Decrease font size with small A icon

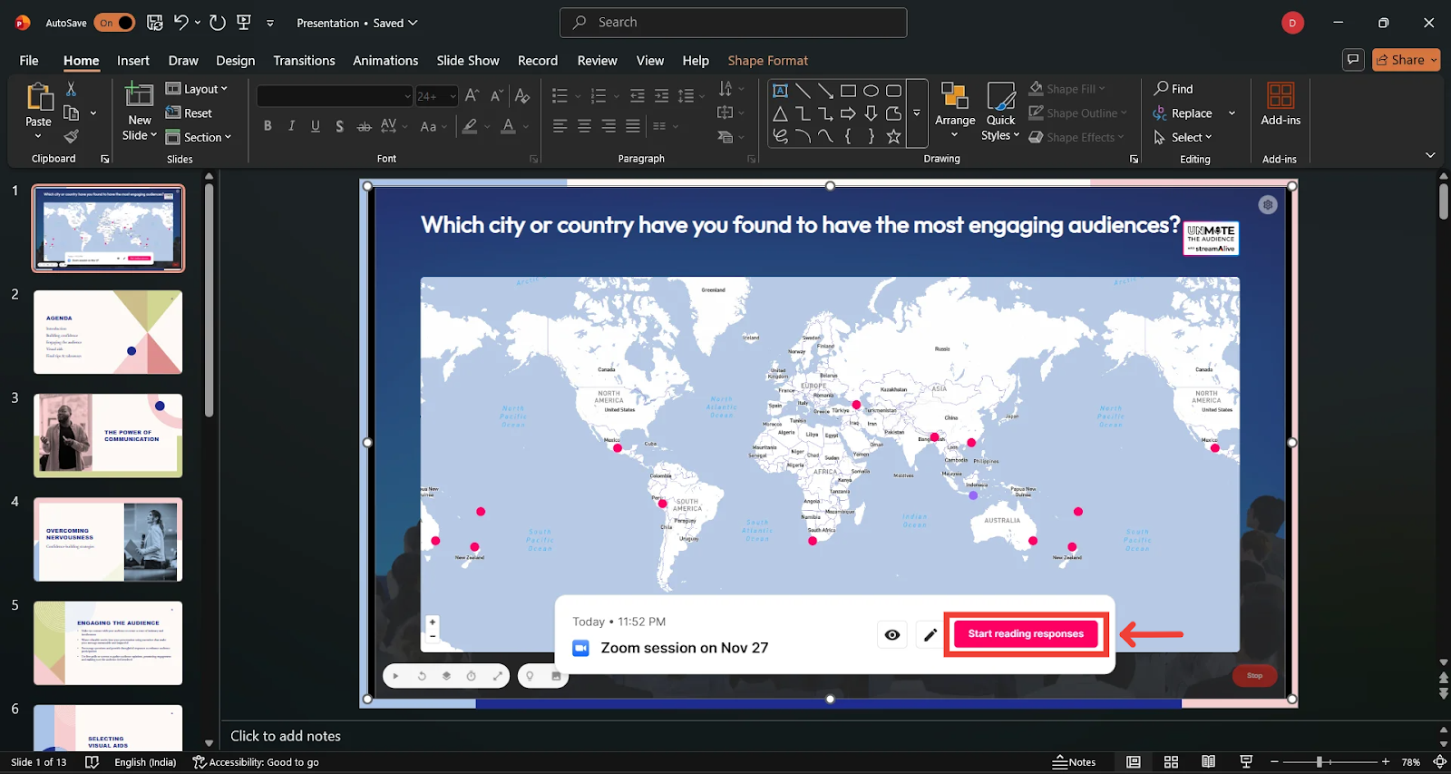tap(497, 96)
